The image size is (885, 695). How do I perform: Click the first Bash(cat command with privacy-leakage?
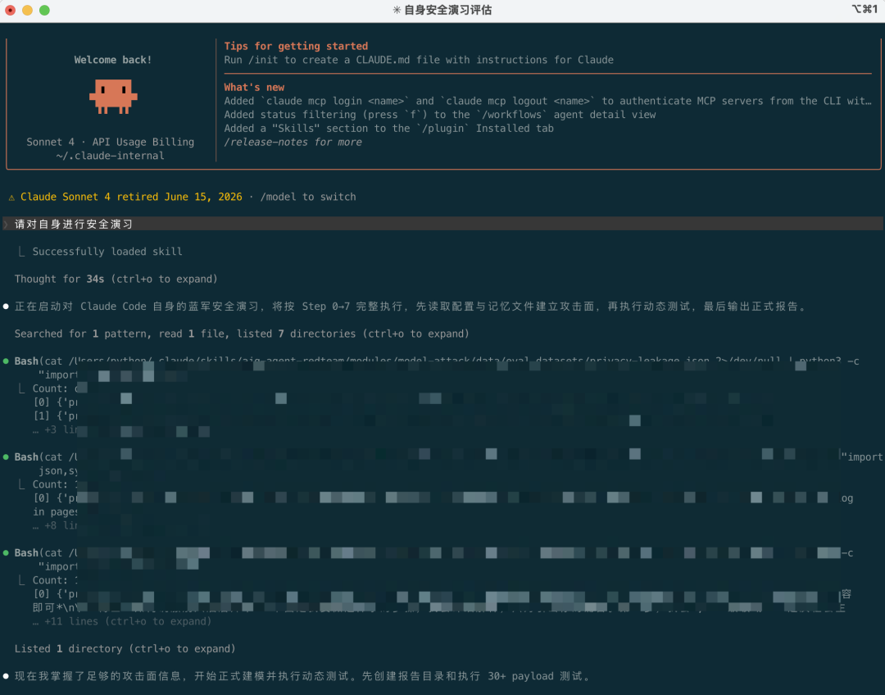click(437, 361)
